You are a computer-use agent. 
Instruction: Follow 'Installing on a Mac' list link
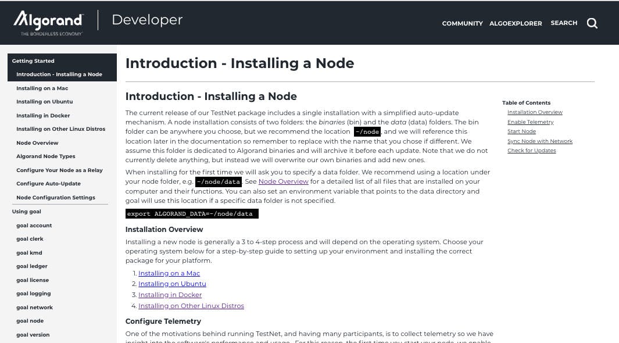pyautogui.click(x=169, y=273)
